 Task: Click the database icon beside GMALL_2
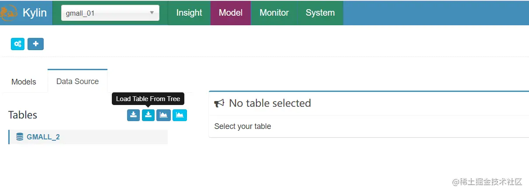tap(20, 137)
